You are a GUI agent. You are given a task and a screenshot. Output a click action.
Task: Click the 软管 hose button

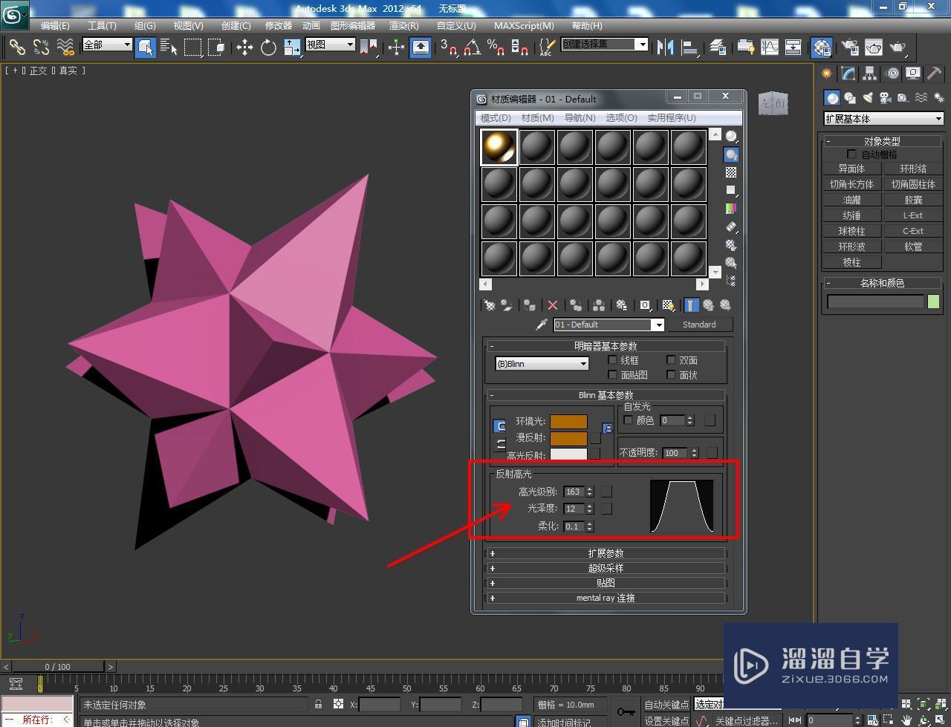pyautogui.click(x=913, y=247)
